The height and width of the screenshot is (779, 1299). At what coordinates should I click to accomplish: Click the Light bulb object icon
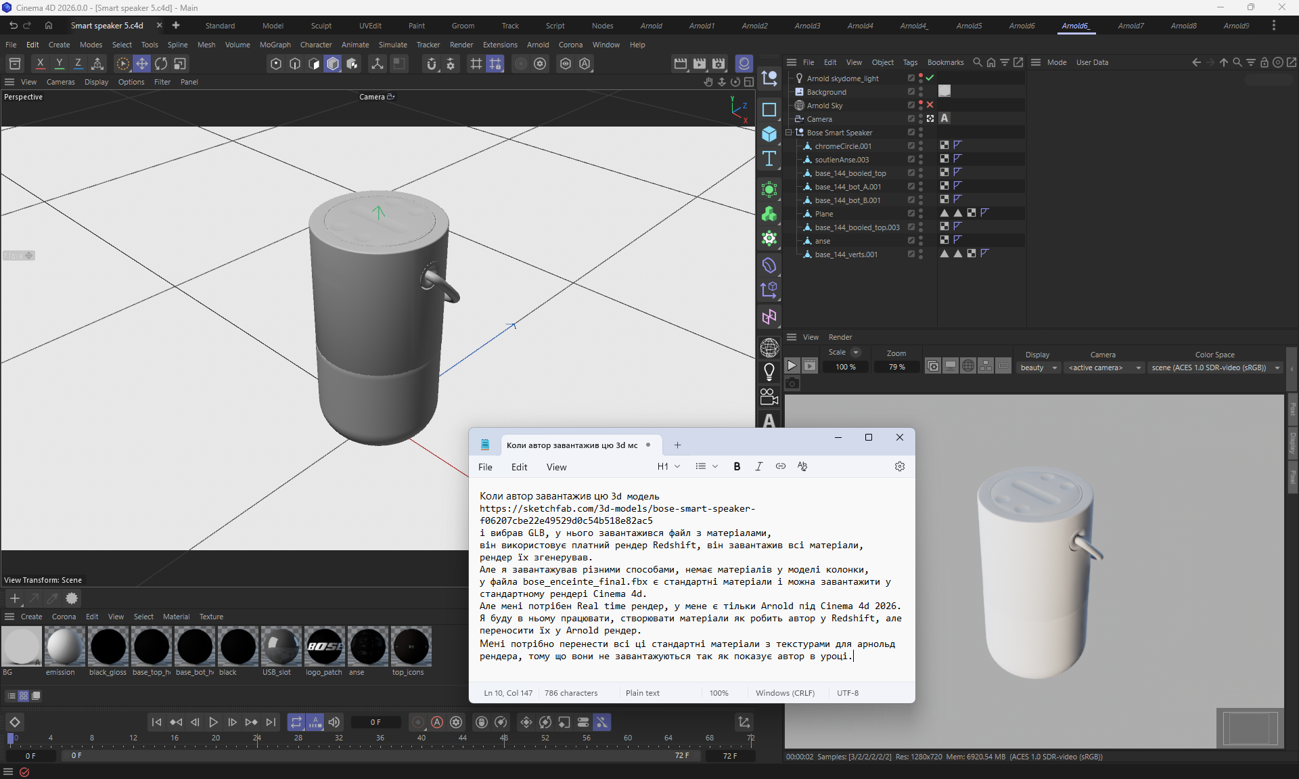(x=769, y=372)
